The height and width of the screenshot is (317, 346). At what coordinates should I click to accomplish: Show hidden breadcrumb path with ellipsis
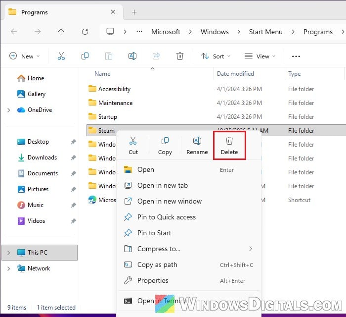click(x=139, y=32)
